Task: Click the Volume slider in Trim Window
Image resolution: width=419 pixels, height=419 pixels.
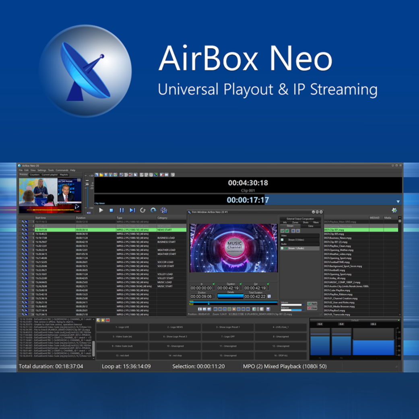Action: pyautogui.click(x=291, y=305)
